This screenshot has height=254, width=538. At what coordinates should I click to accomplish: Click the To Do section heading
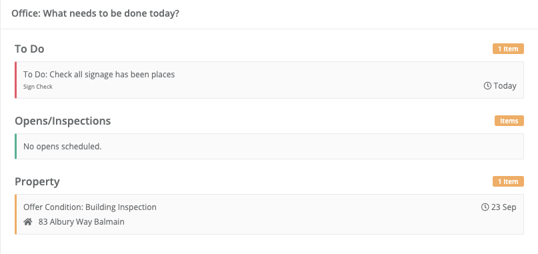coord(29,49)
